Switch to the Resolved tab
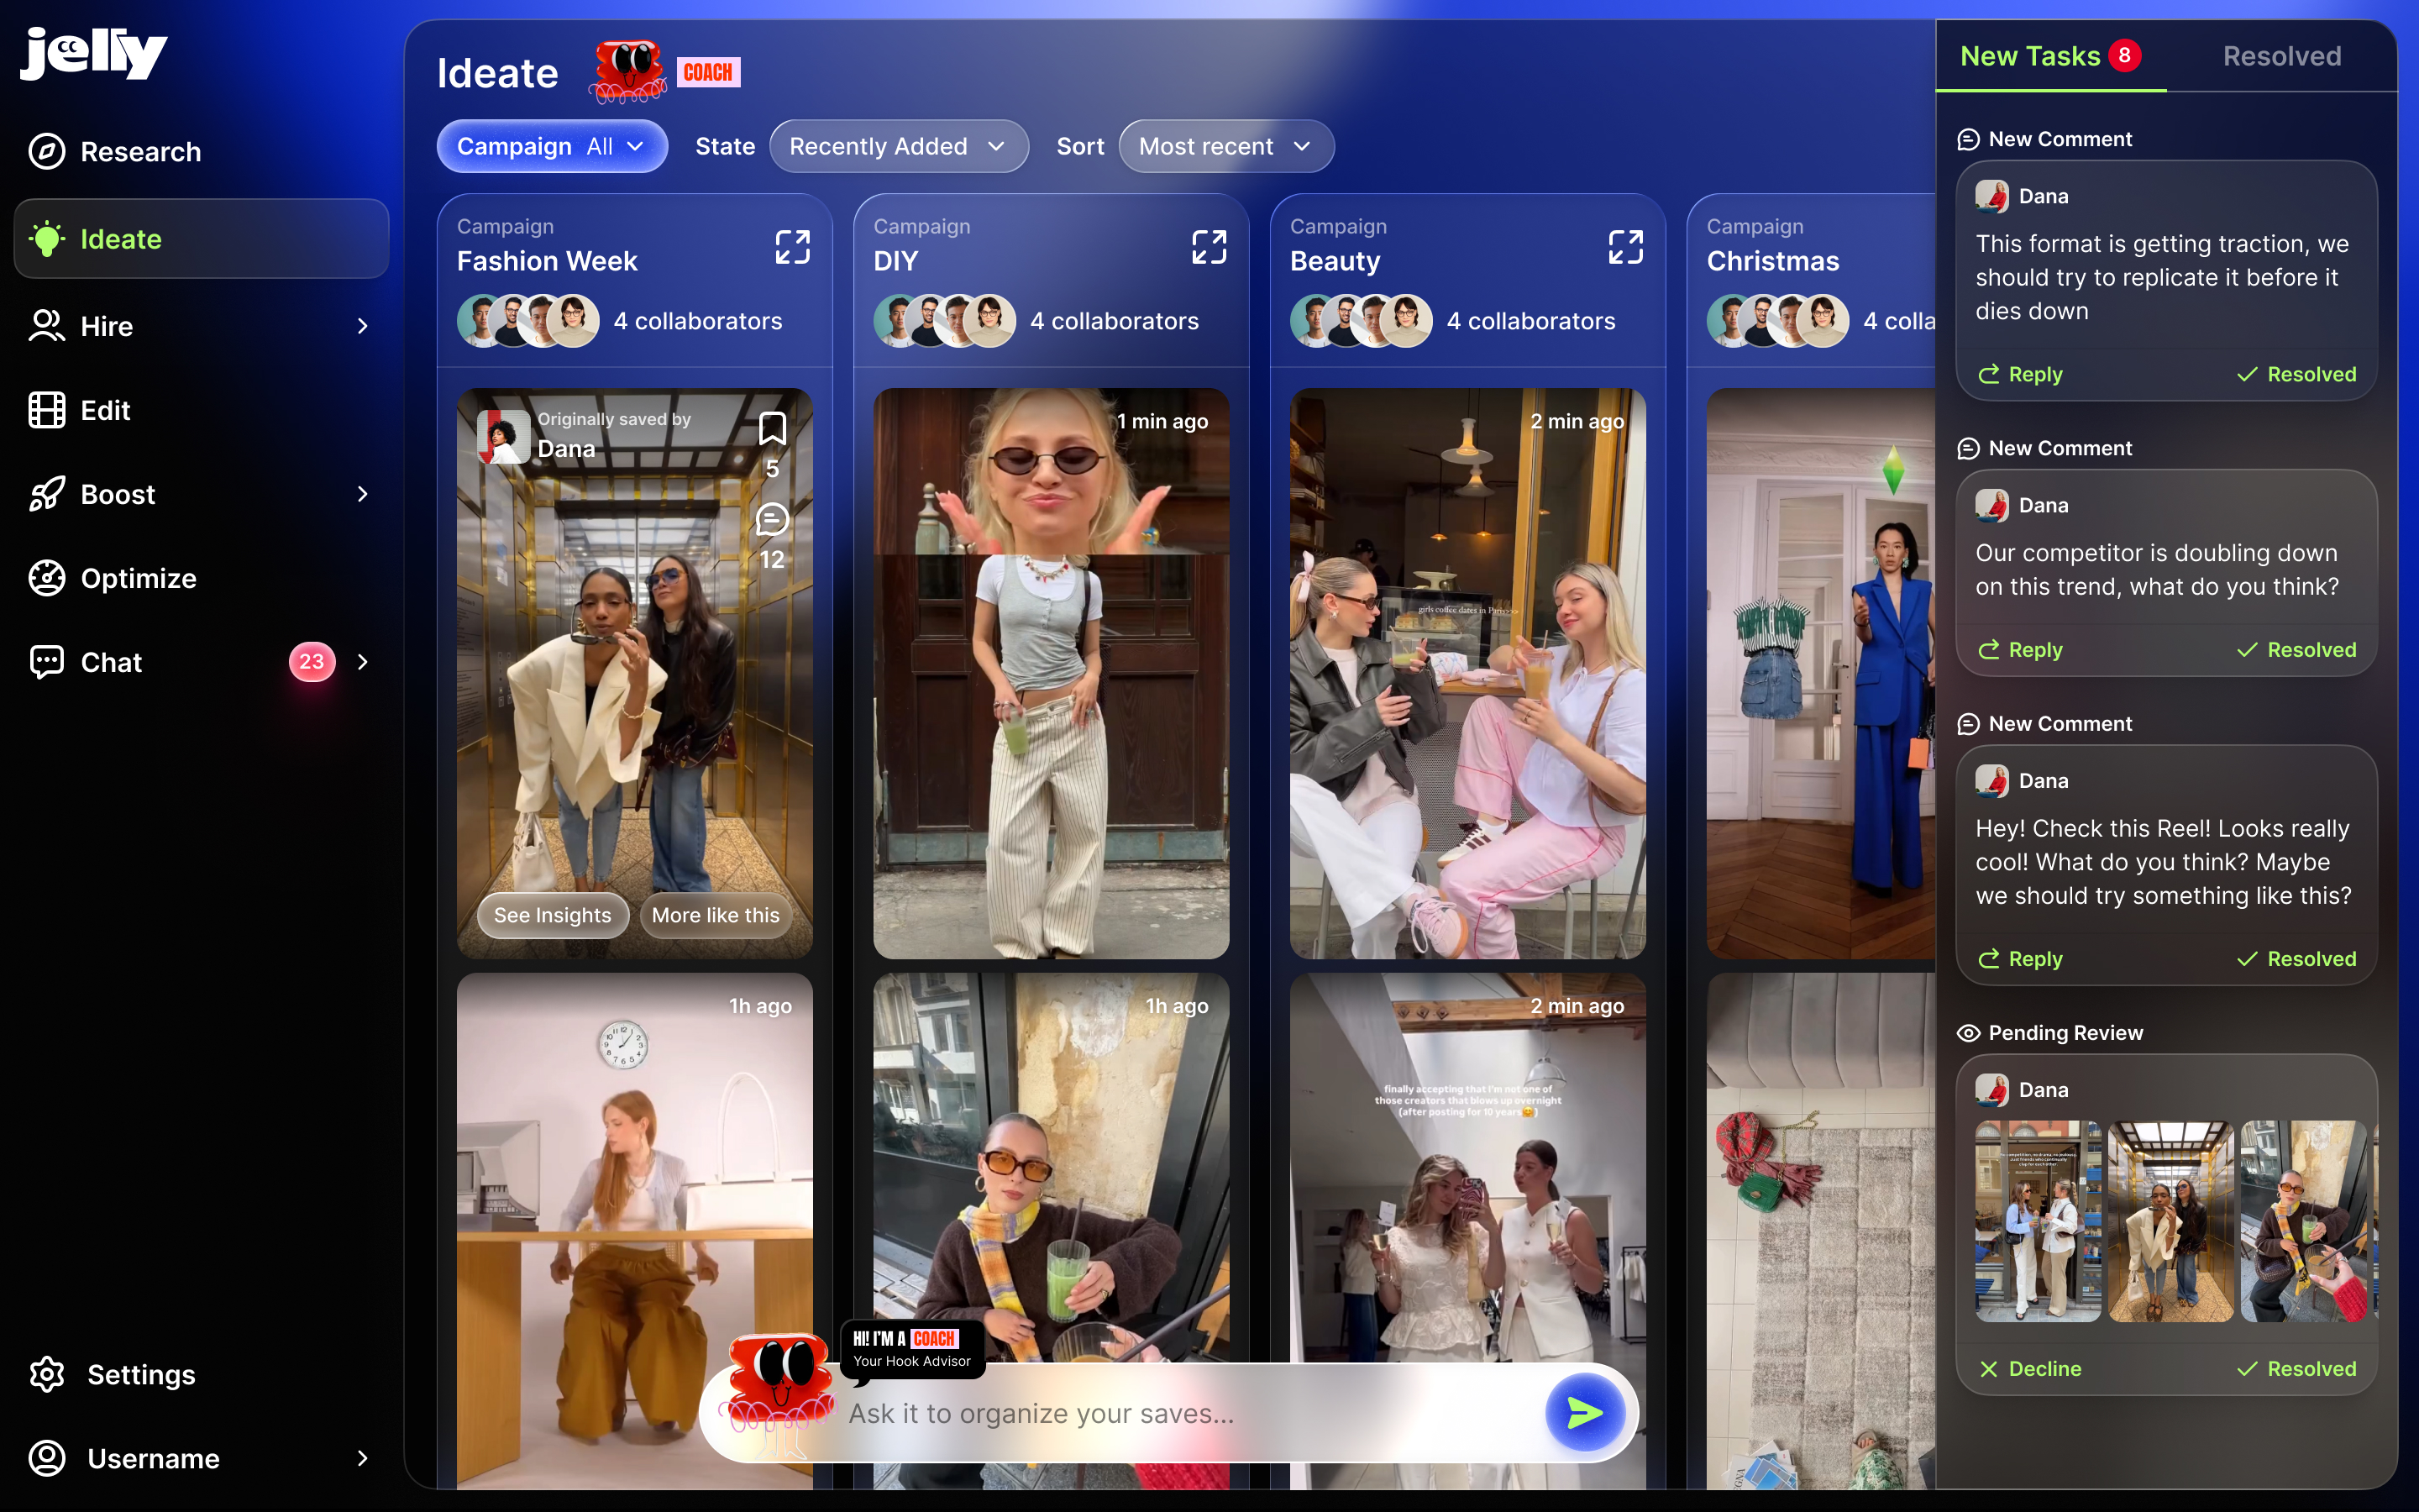This screenshot has width=2419, height=1512. 2281,56
